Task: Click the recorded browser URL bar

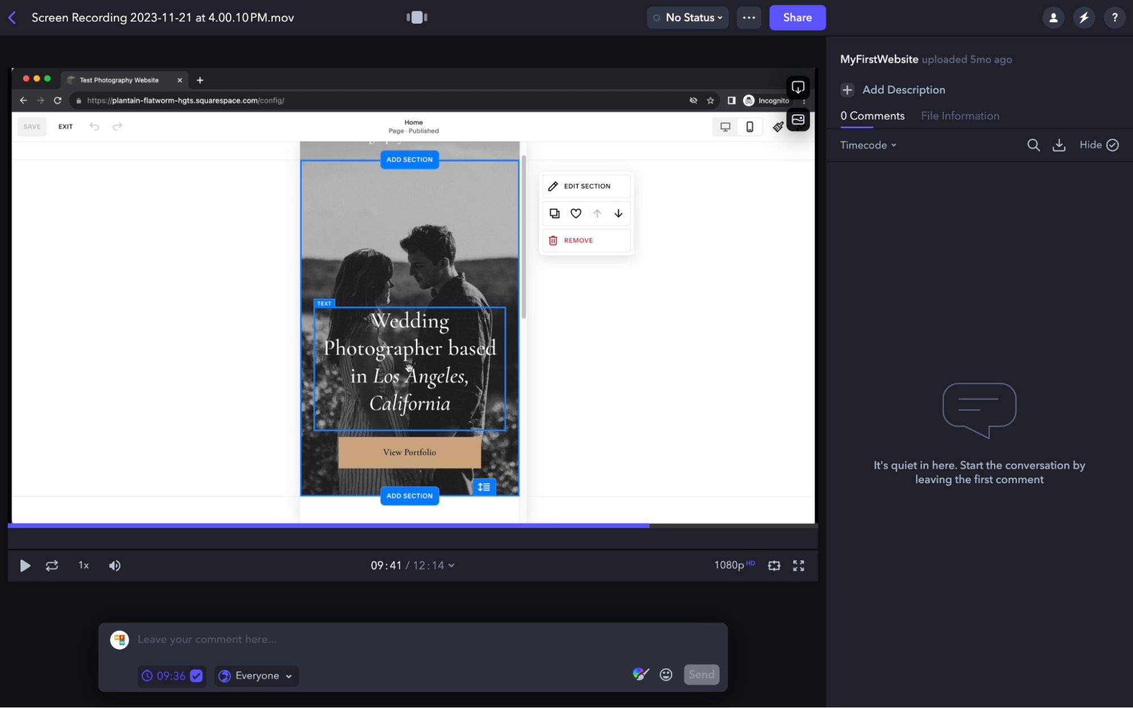Action: 394,100
